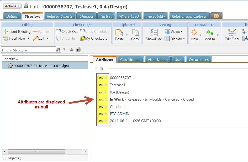Click the Edit Filter icon
Viewport: 248px width, 162px height.
pos(232,33)
